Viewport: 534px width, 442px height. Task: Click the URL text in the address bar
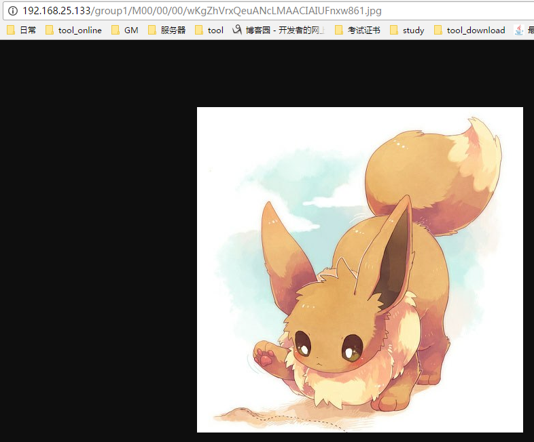pos(202,11)
